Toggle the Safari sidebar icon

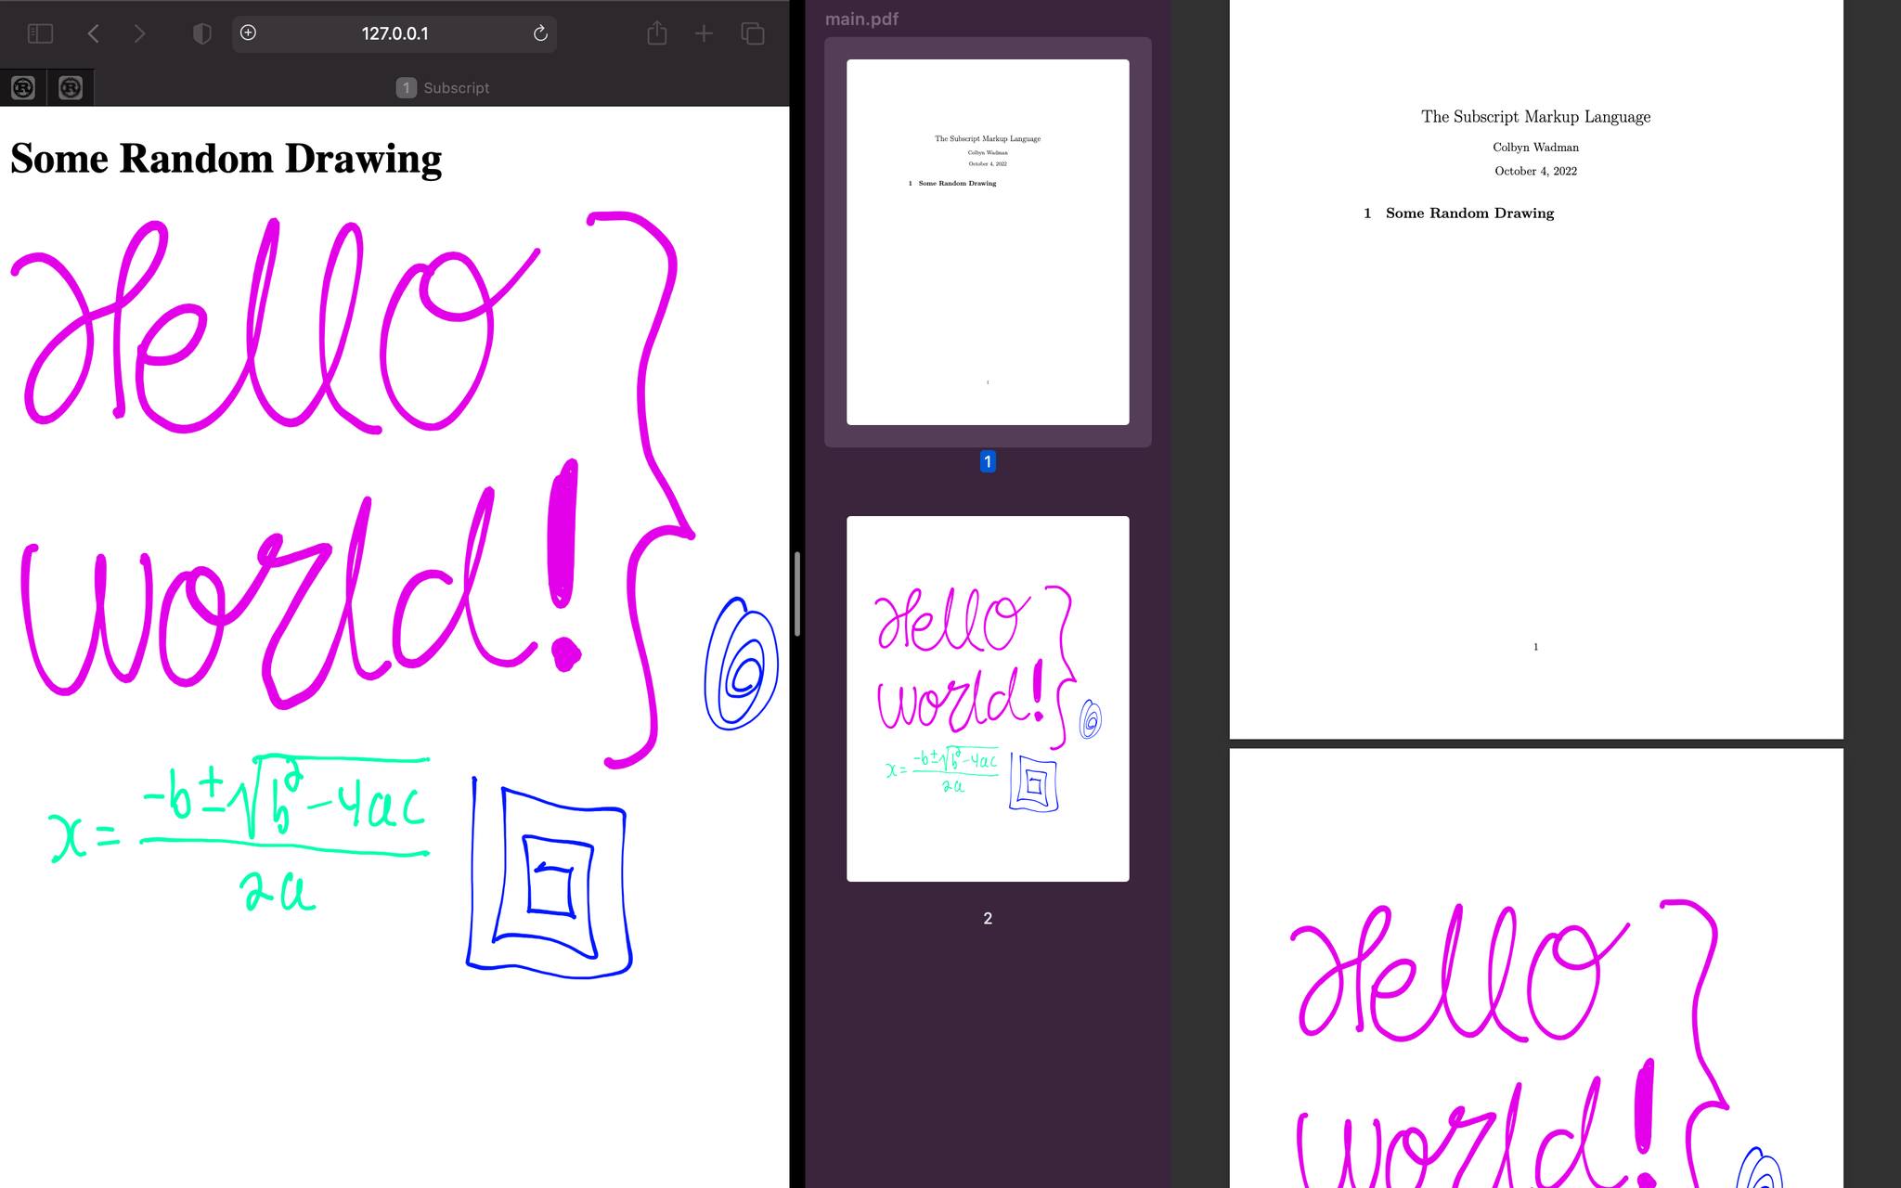(40, 33)
